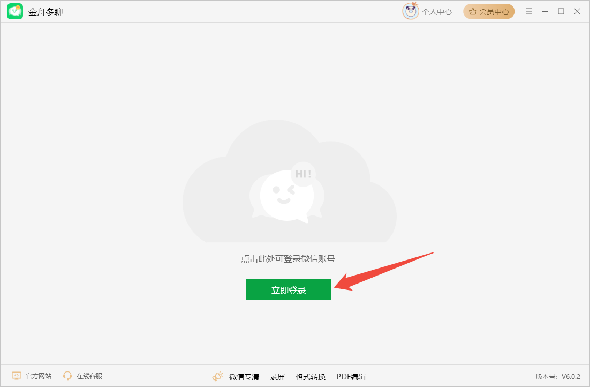Open the 微信专清 tool link
590x387 pixels.
click(244, 376)
